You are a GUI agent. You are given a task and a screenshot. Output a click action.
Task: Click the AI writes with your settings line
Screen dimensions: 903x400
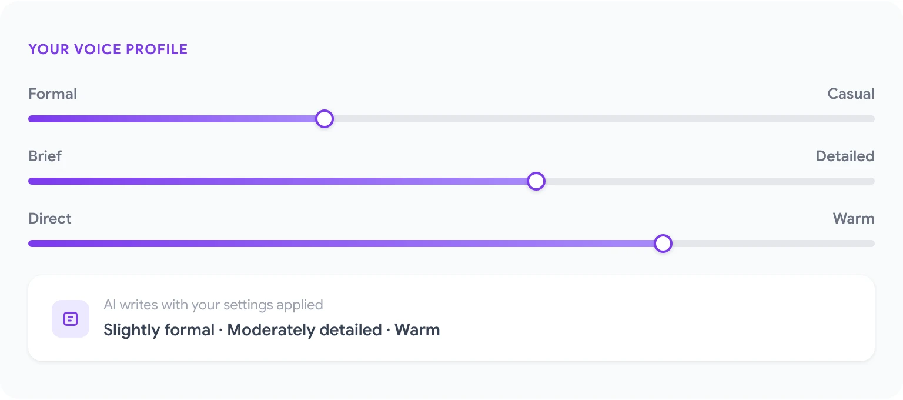(x=213, y=305)
